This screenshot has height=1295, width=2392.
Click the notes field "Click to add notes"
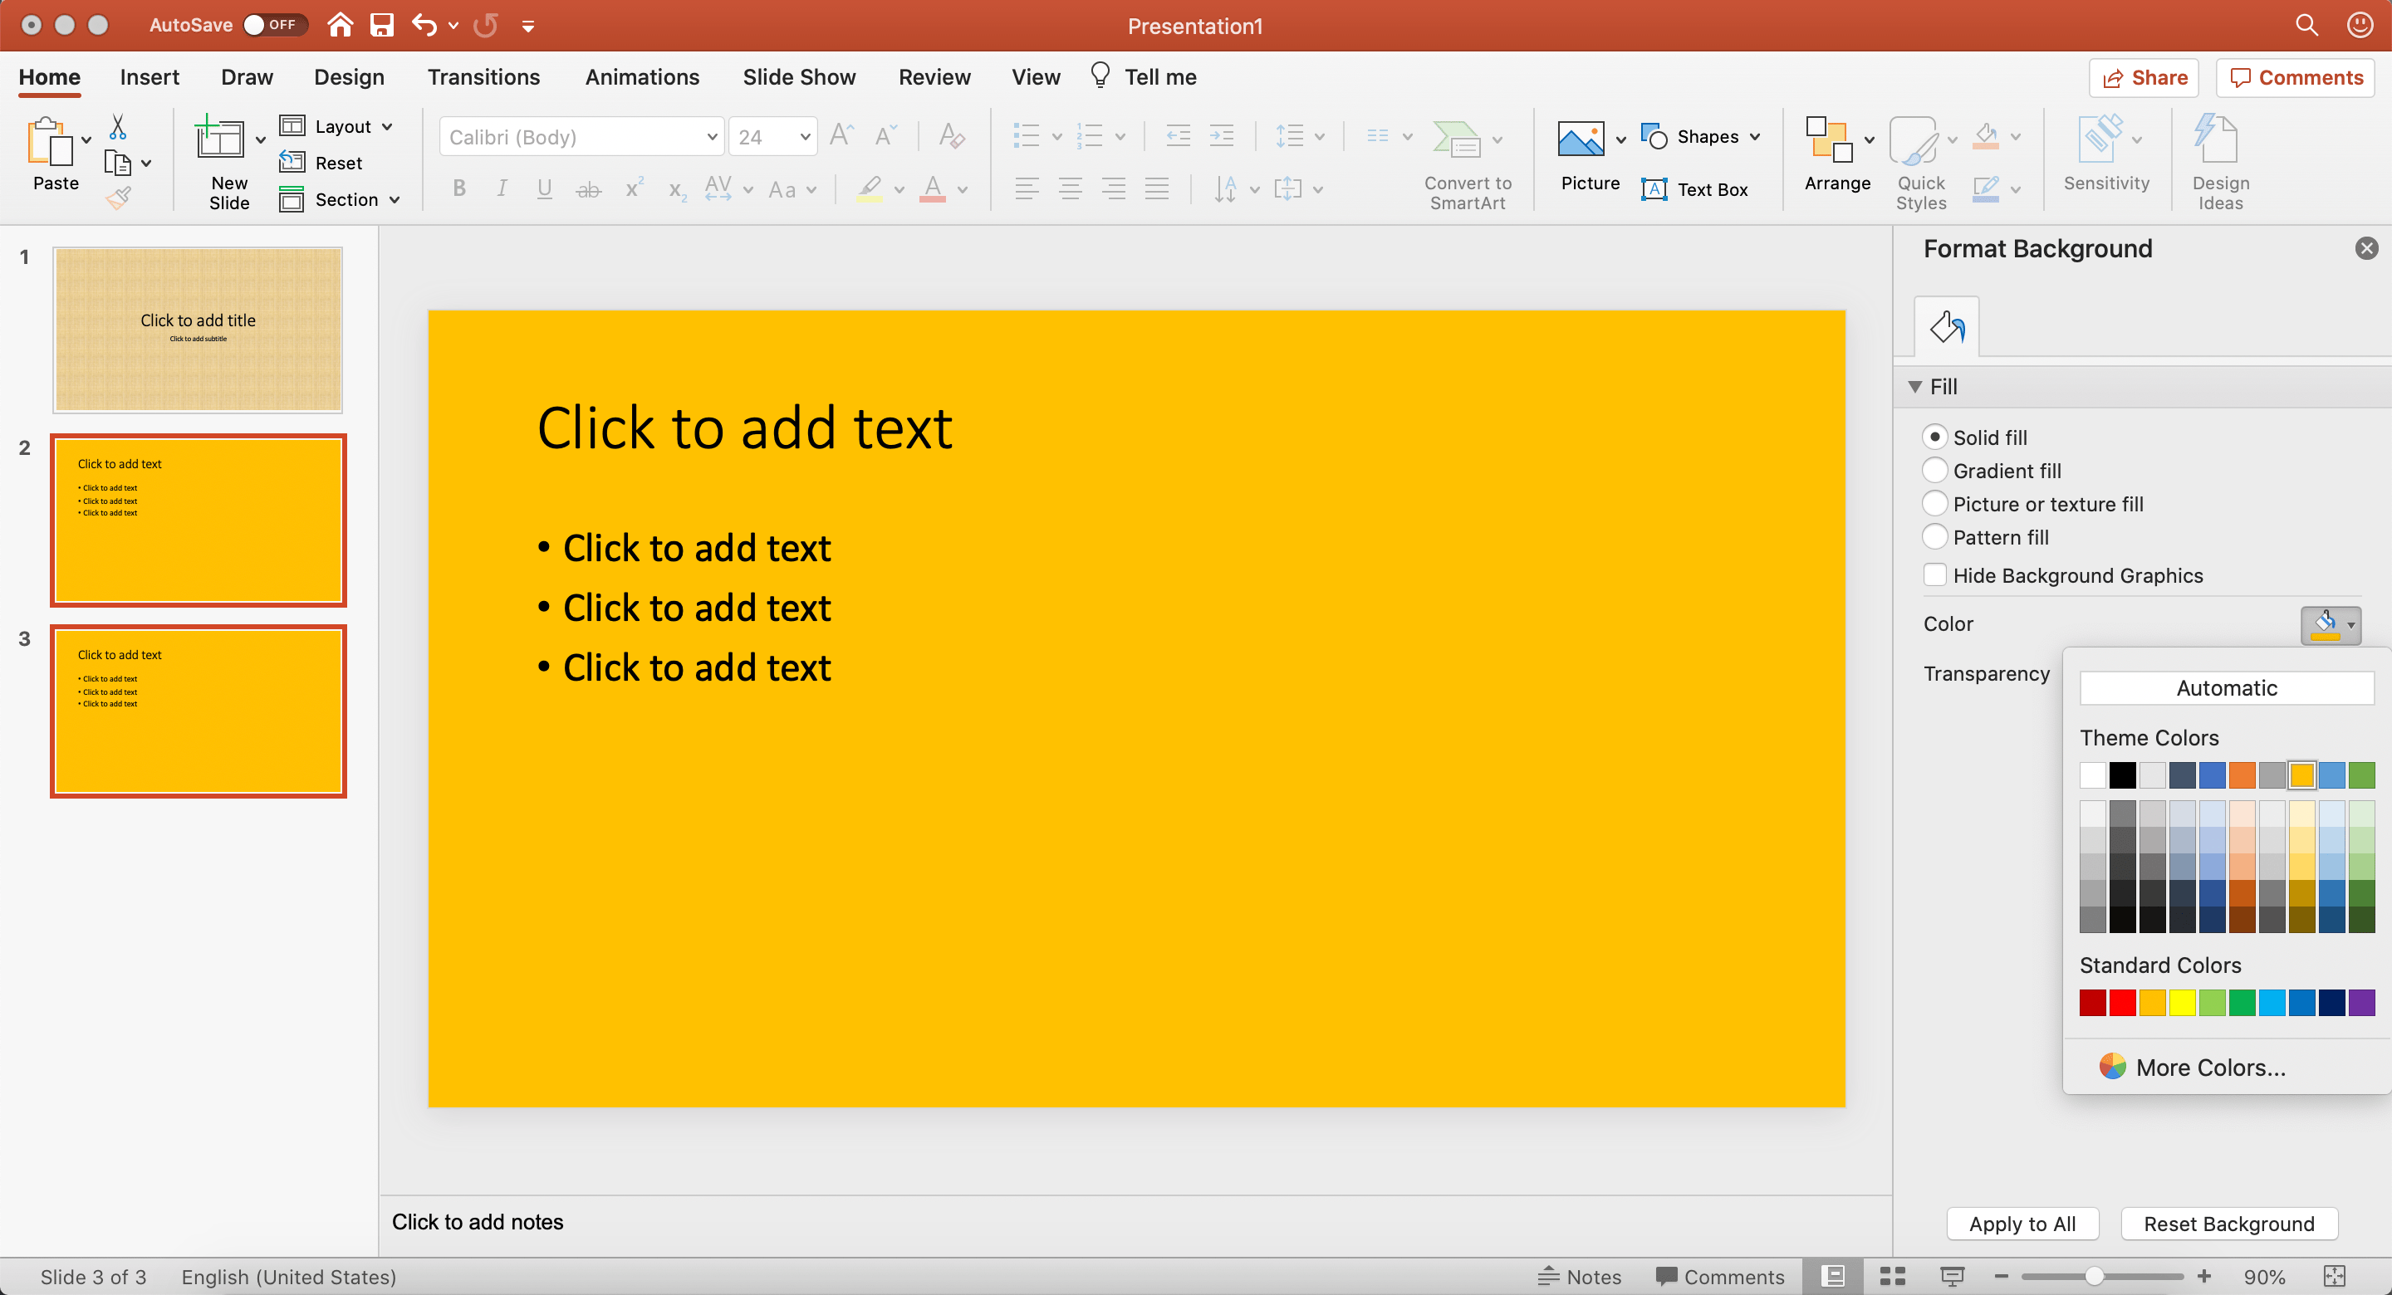click(x=478, y=1222)
